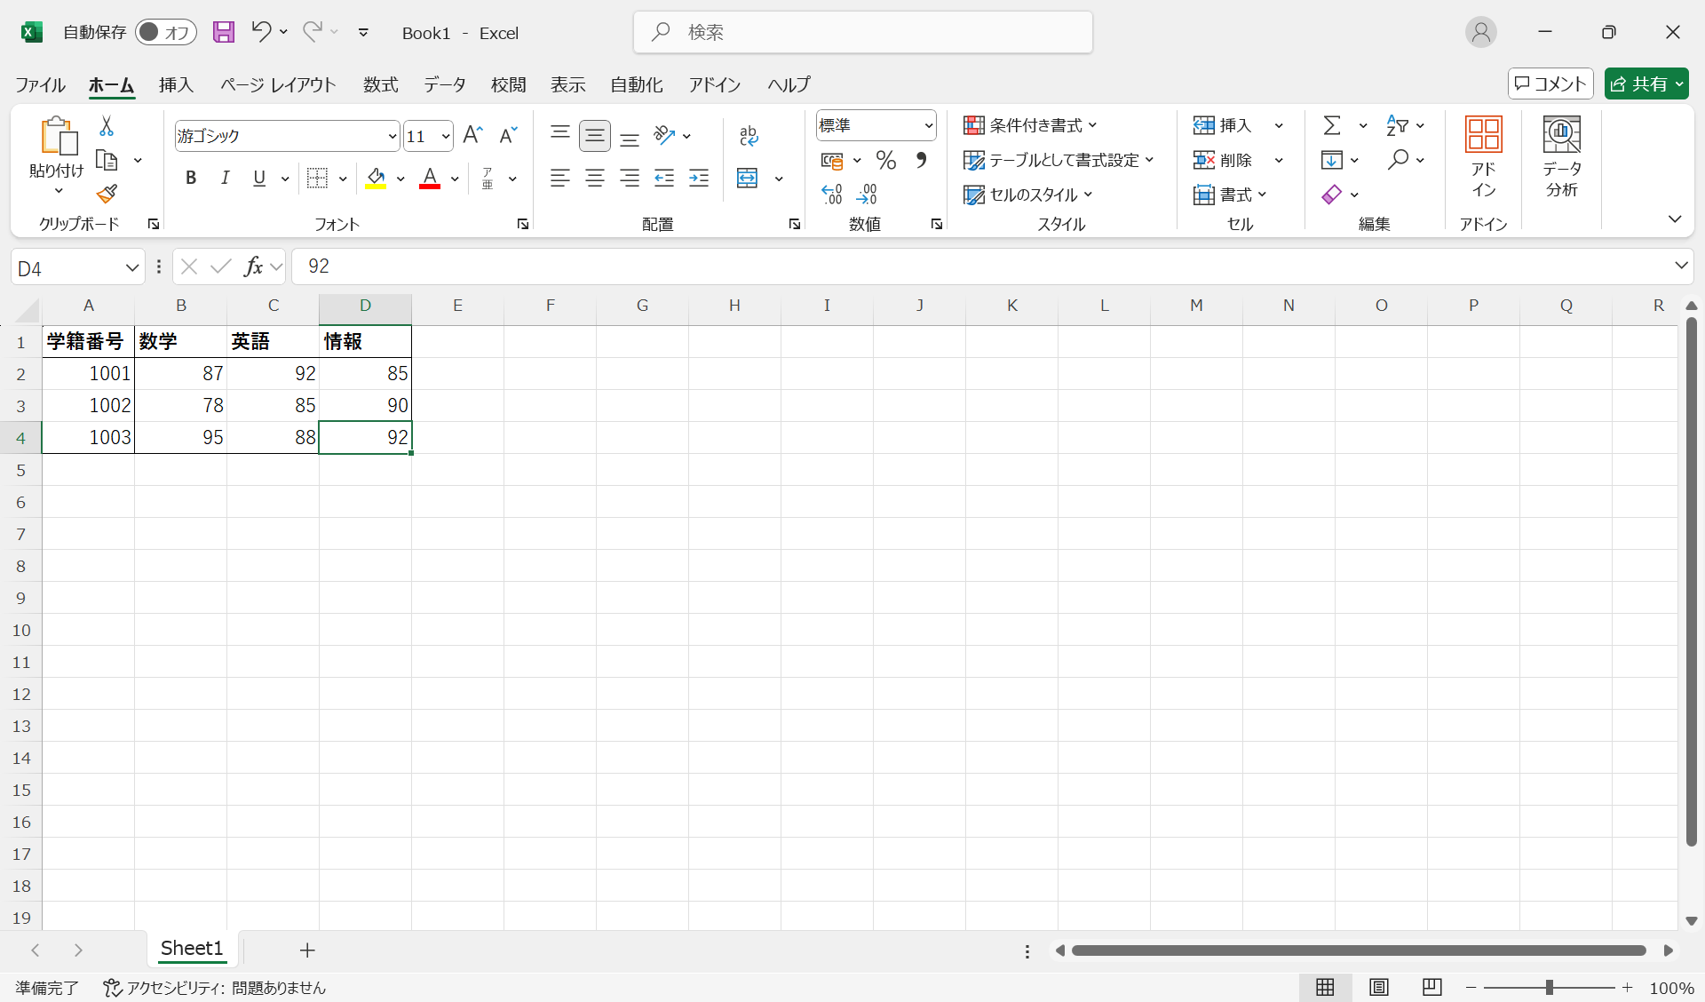Open the number format 標準 dropdown

click(928, 125)
